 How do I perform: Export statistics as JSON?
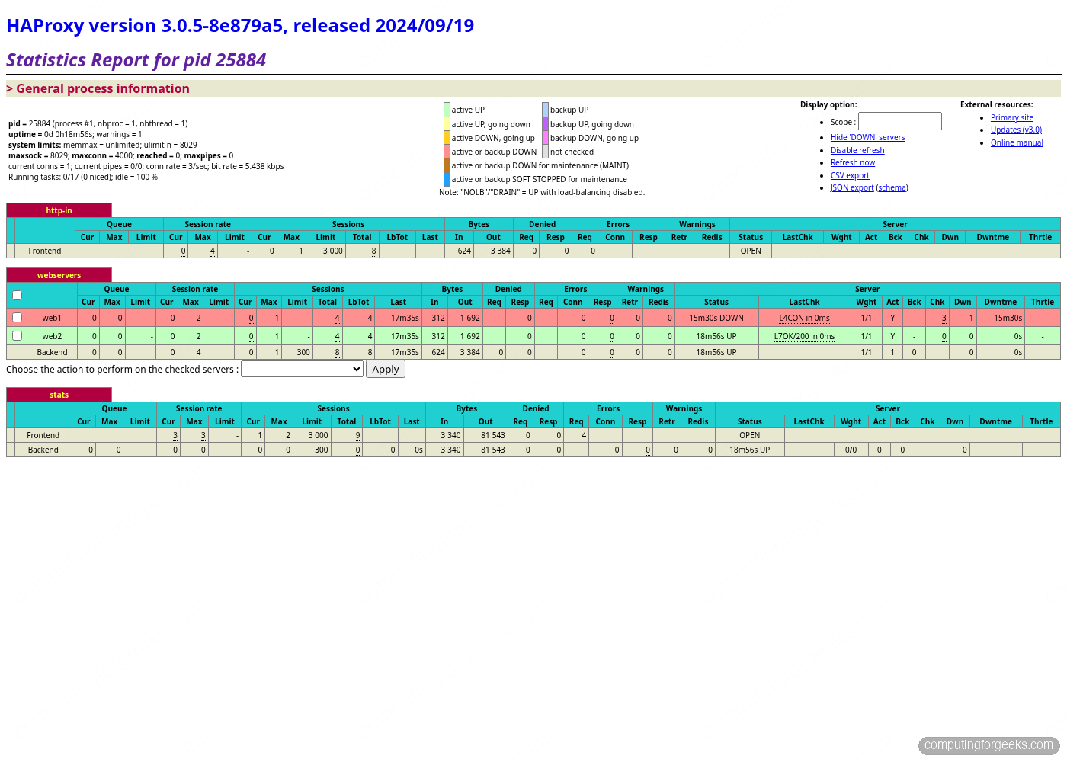tap(851, 187)
